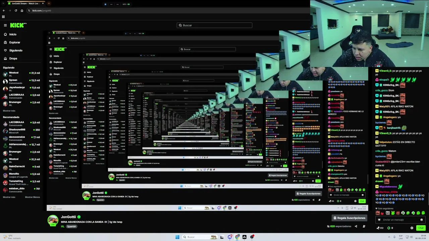
Task: Open the black audio-bars app on taskbar
Action: pos(245,237)
